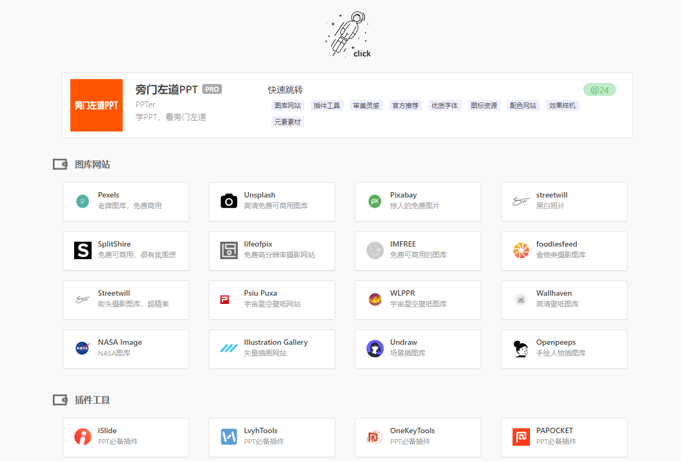
Task: Click the green @24 badge
Action: click(x=600, y=89)
